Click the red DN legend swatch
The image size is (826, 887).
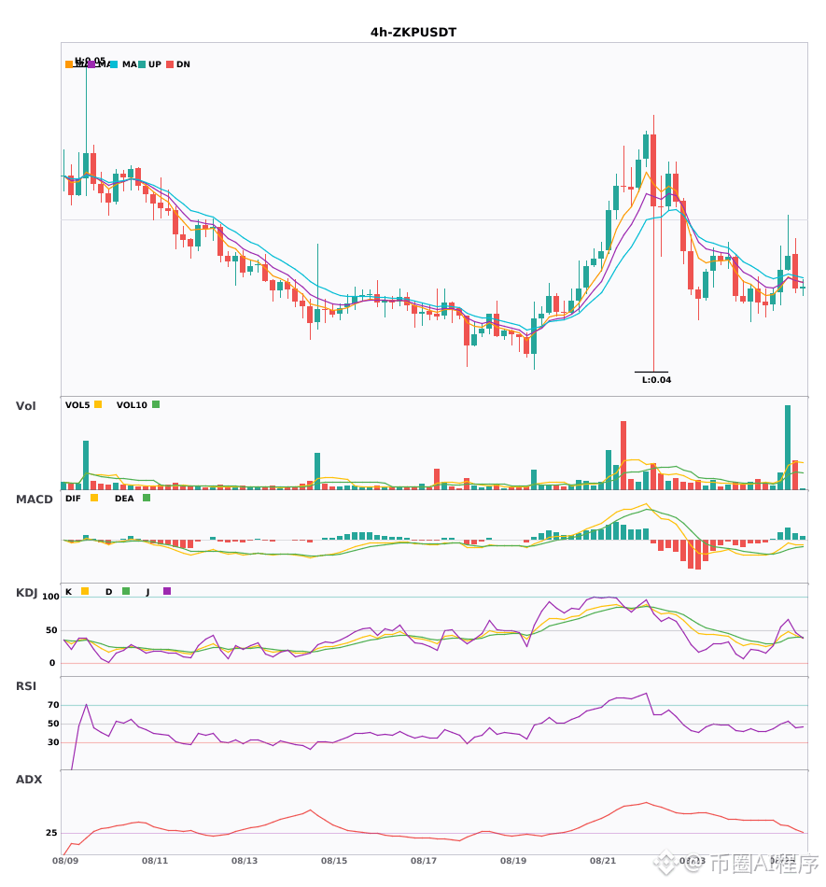click(x=170, y=64)
